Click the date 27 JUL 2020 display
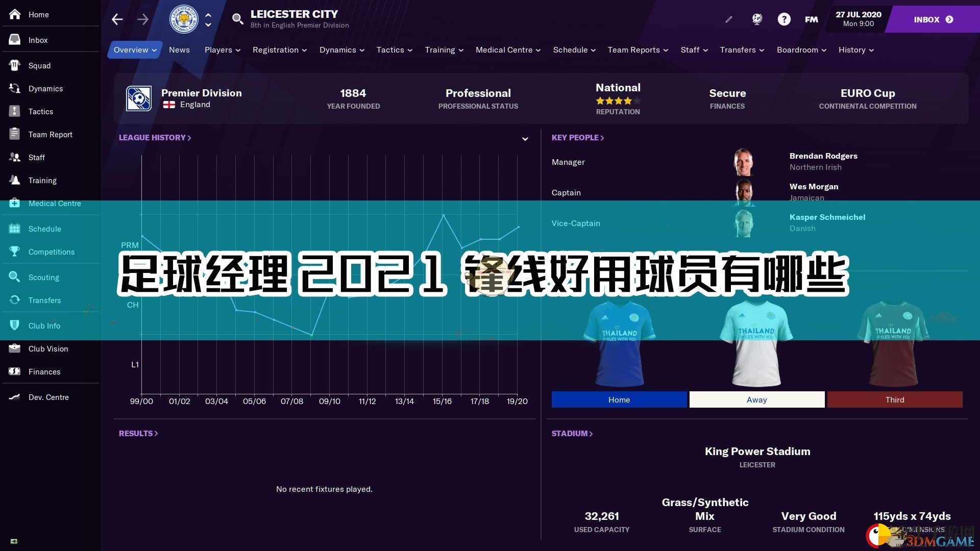Screen dimensions: 980x551 tap(859, 15)
